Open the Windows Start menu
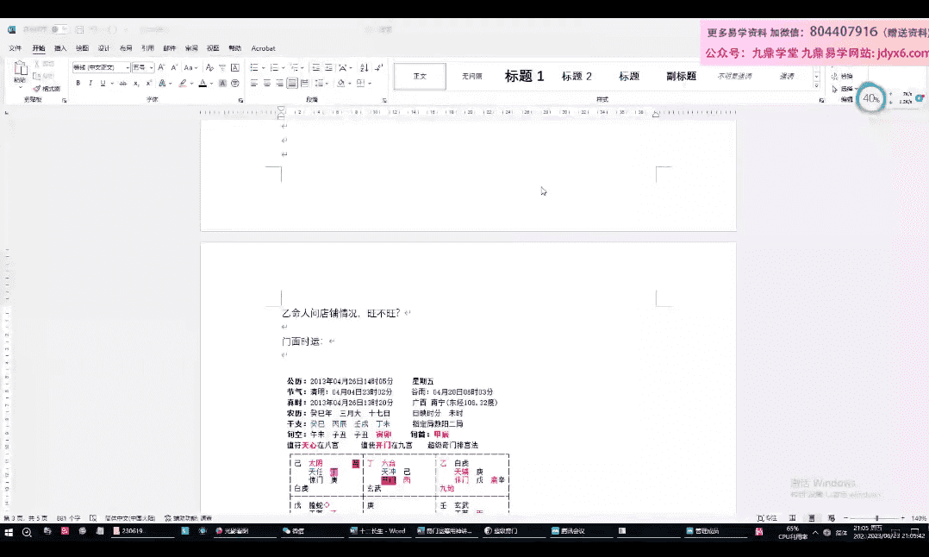929x557 pixels. pos(8,532)
